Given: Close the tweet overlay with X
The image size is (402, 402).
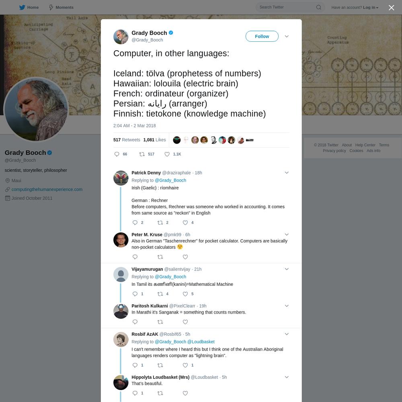Looking at the screenshot, I should tap(391, 8).
